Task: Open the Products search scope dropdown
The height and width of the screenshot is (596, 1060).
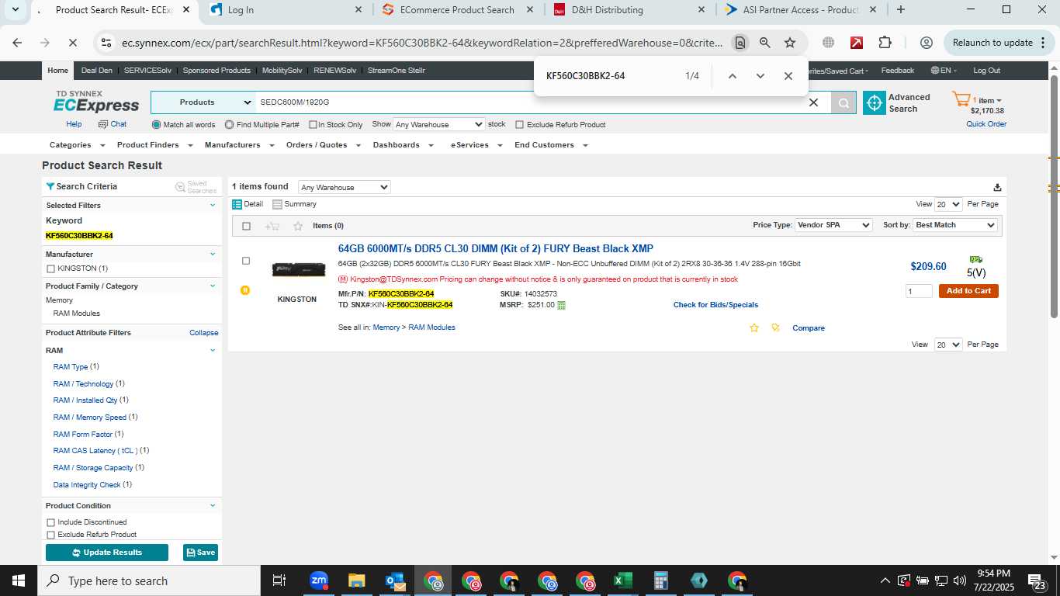Action: pyautogui.click(x=204, y=102)
